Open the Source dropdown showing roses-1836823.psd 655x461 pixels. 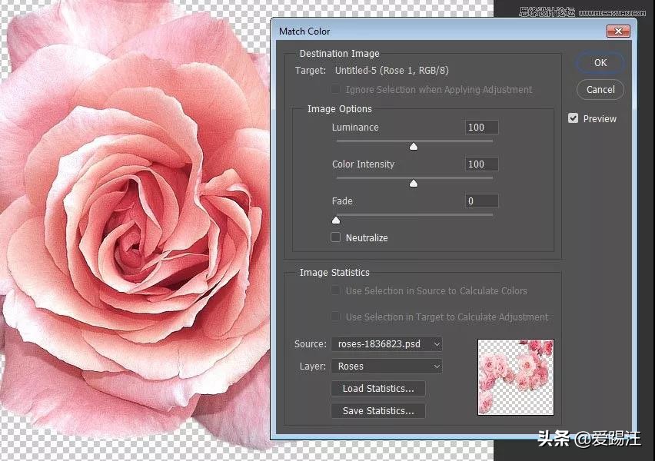pos(387,344)
